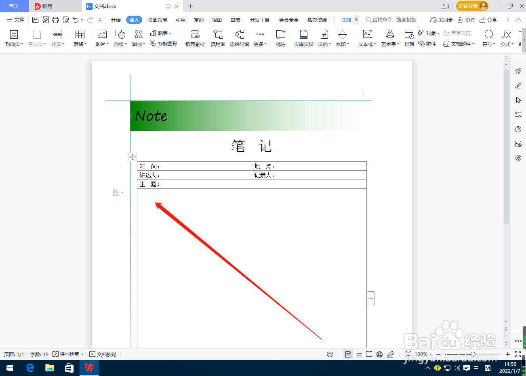Insert a mind map (思维导图)

tap(240, 39)
